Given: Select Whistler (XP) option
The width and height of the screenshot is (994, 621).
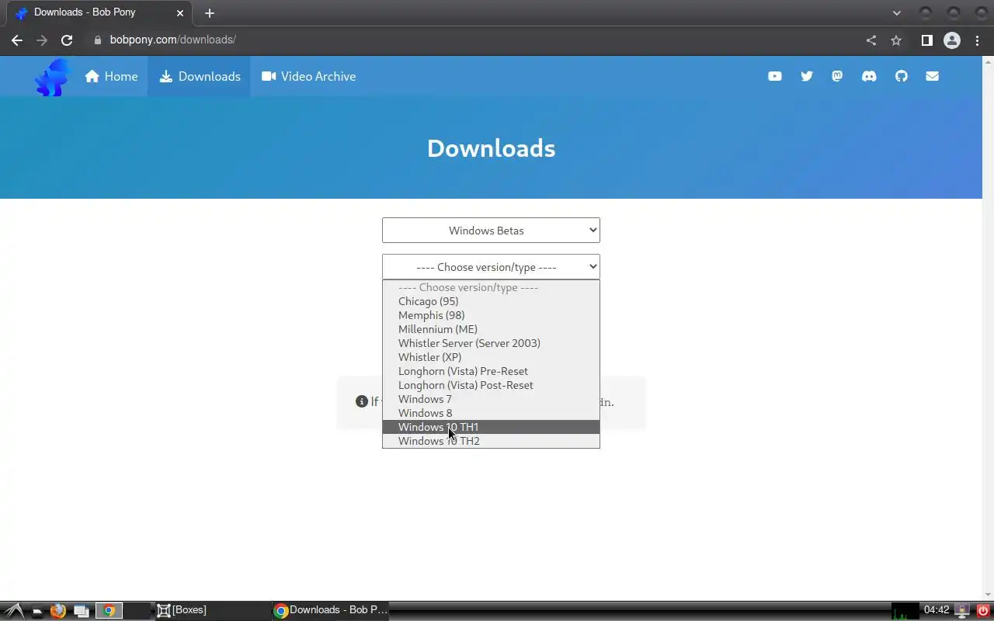Looking at the screenshot, I should [x=491, y=357].
